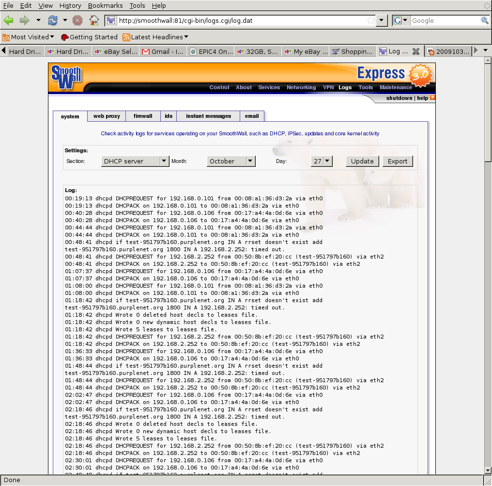Open the Day dropdown showing 27
492x486 pixels.
coord(322,161)
